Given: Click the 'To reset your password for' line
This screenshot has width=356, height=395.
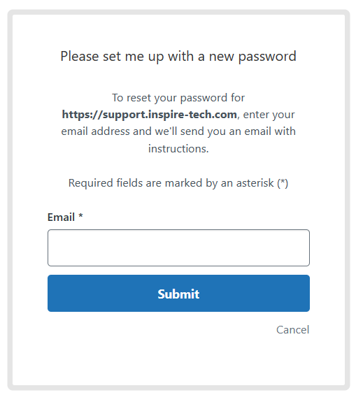Looking at the screenshot, I should 178,98.
